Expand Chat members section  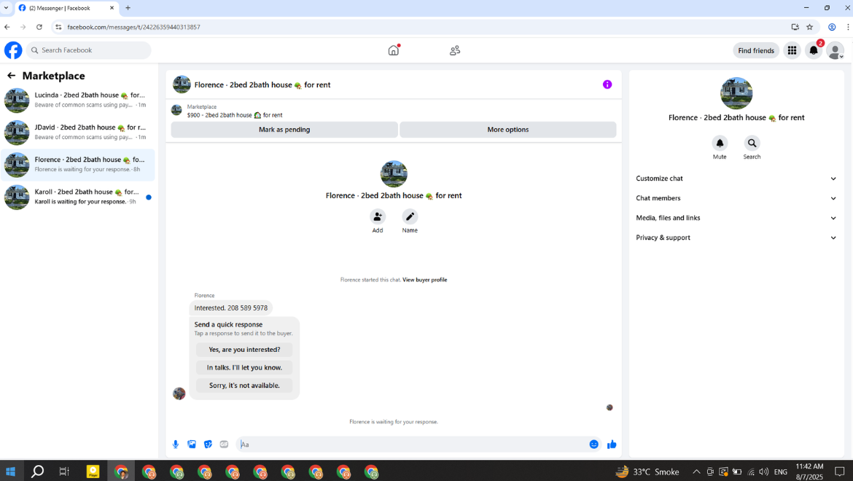click(736, 198)
